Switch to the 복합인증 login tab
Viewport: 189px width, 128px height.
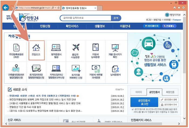pos(170,92)
